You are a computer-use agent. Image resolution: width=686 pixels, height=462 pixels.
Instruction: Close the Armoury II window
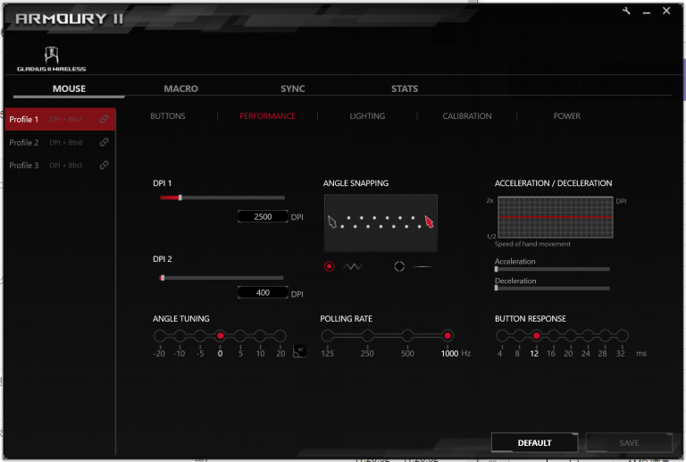pos(666,11)
